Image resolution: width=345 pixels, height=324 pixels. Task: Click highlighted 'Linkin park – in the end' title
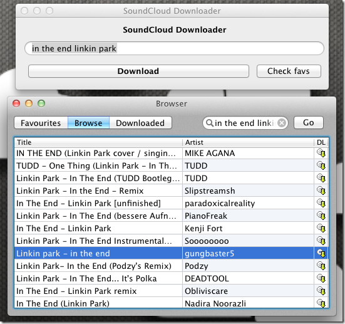click(63, 254)
